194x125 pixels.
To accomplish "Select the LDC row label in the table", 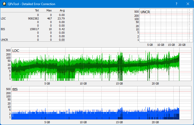I will pyautogui.click(x=3, y=18).
